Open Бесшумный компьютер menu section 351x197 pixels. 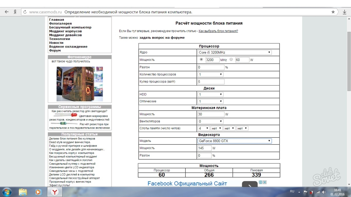pyautogui.click(x=70, y=27)
